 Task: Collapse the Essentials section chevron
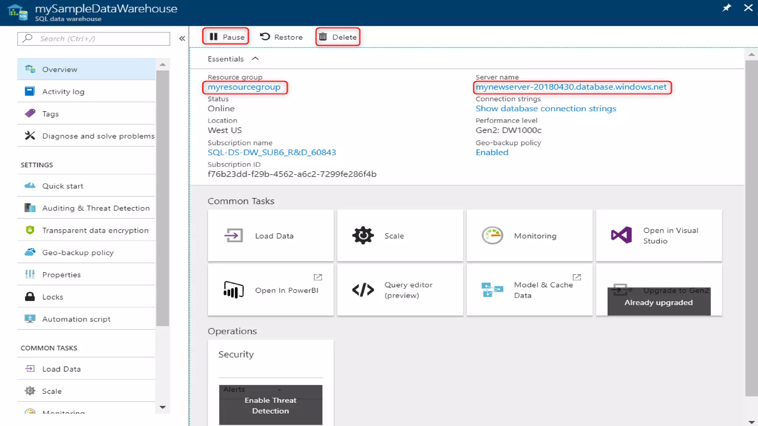255,58
